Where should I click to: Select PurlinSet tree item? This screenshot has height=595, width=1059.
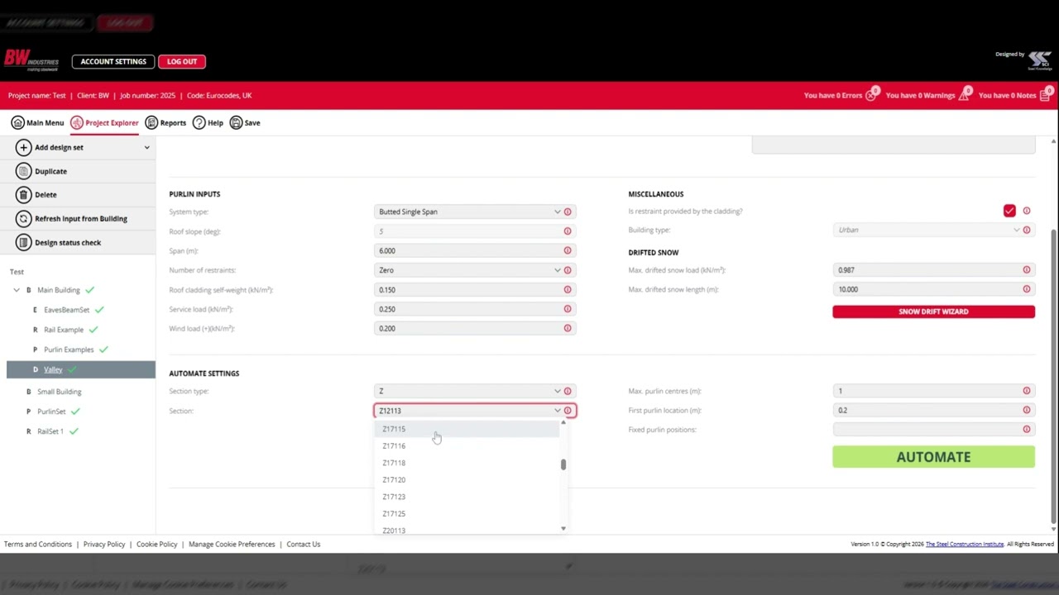point(51,412)
